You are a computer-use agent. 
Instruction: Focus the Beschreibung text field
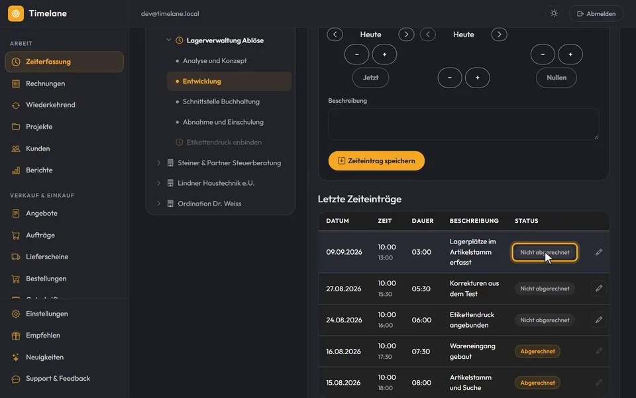(x=463, y=124)
